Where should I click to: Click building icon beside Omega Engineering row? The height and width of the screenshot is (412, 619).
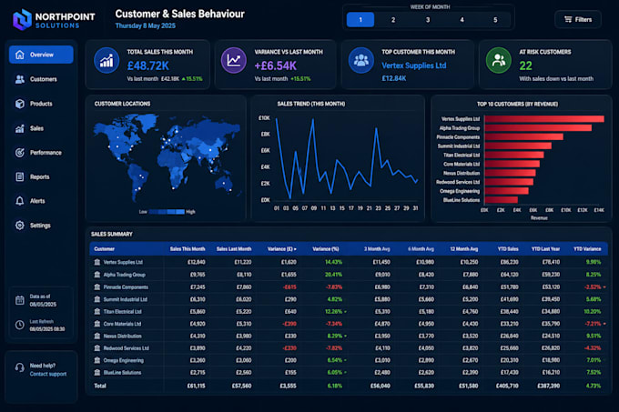pos(97,360)
